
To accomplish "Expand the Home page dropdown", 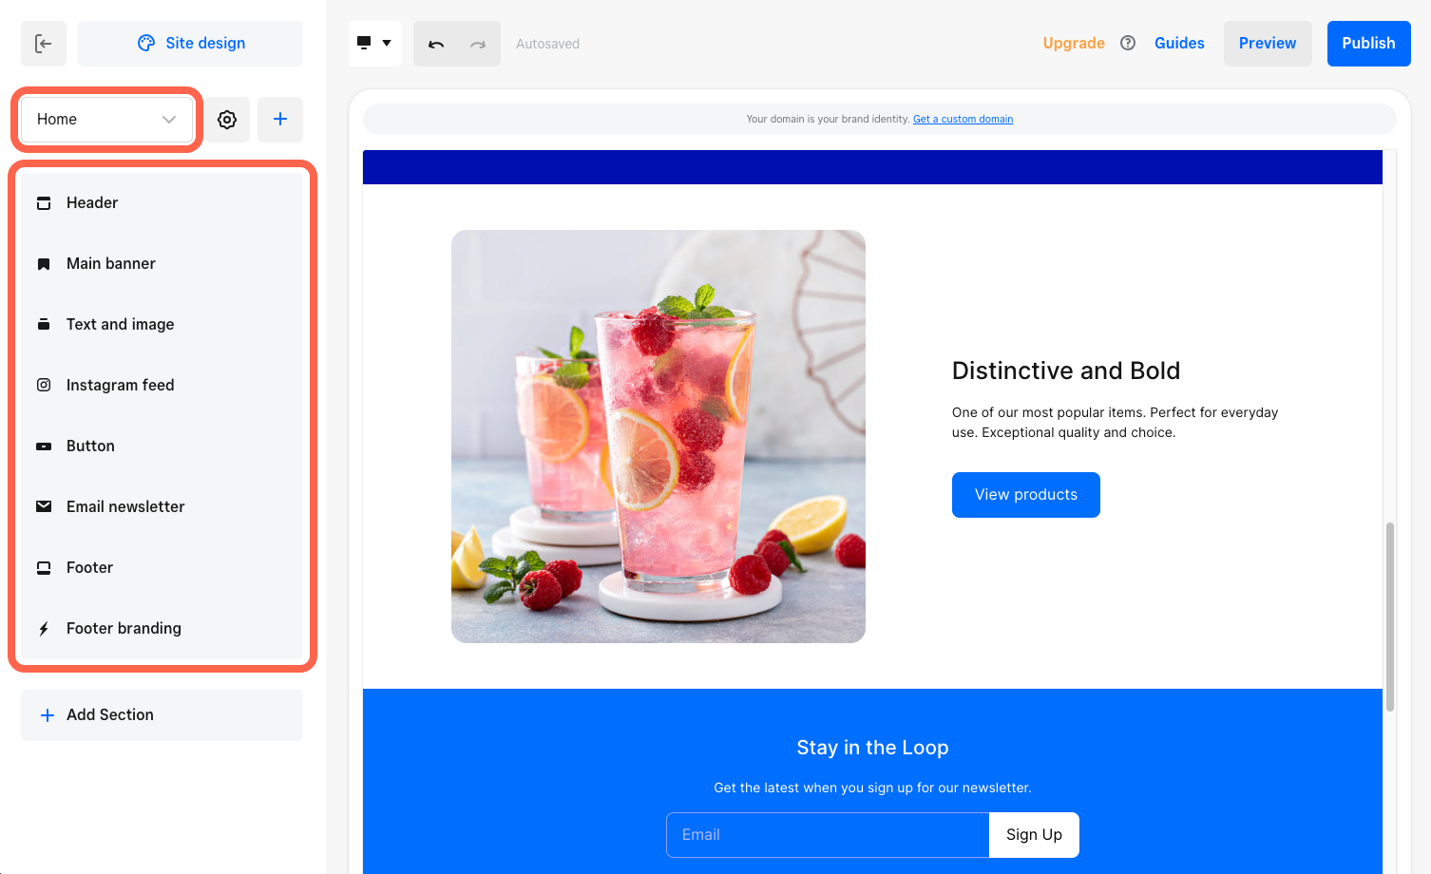I will [x=106, y=120].
